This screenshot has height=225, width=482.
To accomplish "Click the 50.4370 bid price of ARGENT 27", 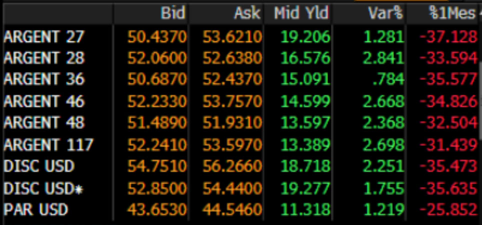I will (157, 37).
